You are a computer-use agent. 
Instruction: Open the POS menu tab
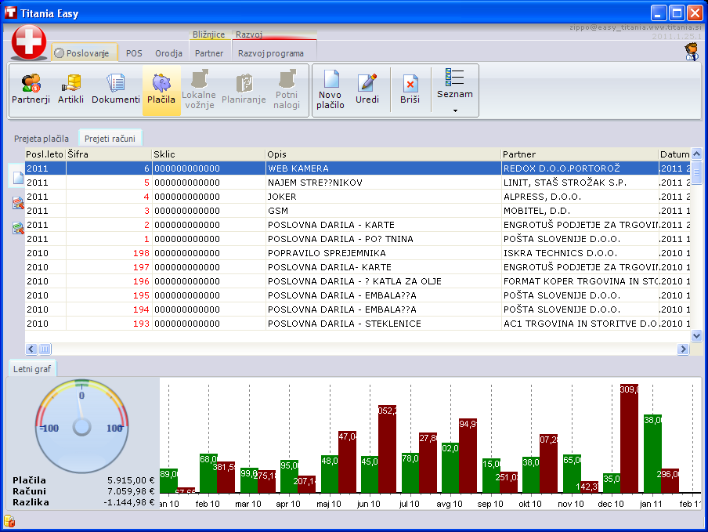pos(134,53)
